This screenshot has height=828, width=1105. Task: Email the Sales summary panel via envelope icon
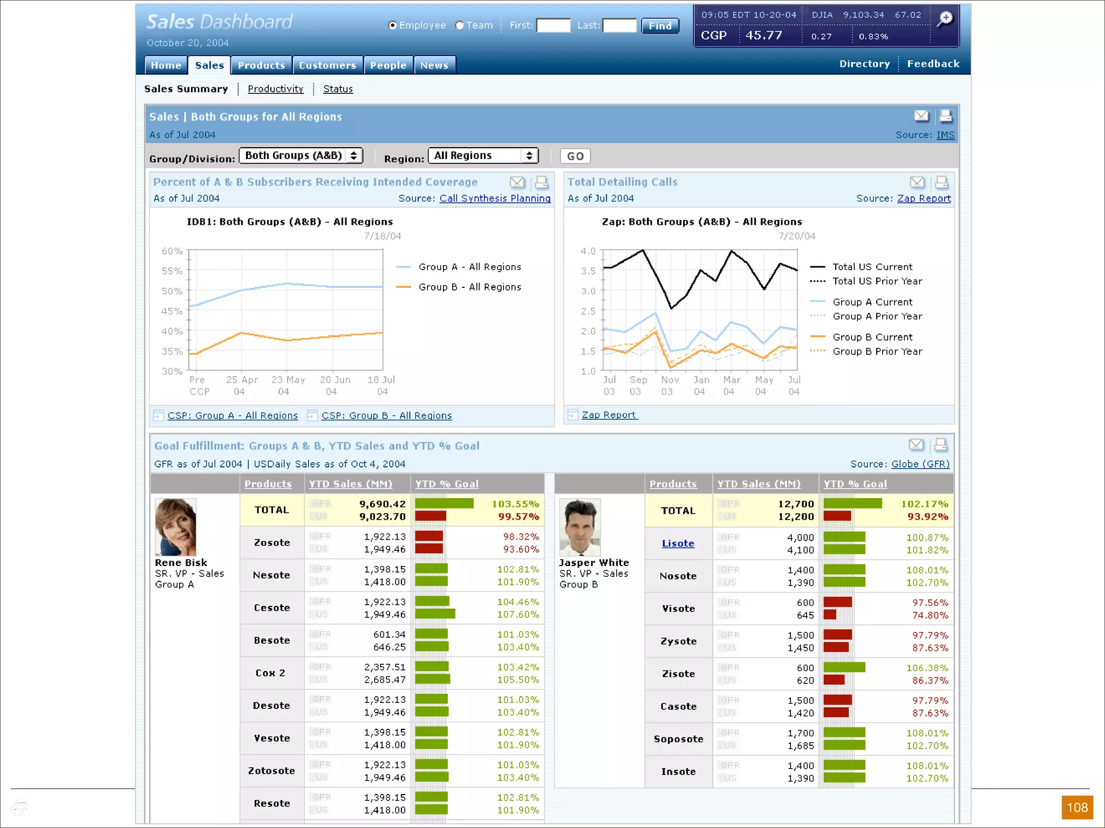pyautogui.click(x=922, y=116)
